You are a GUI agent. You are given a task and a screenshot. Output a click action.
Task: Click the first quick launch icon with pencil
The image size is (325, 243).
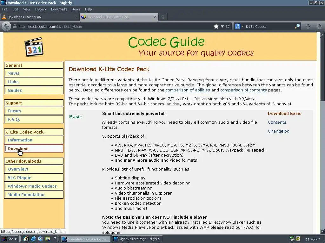point(26,239)
